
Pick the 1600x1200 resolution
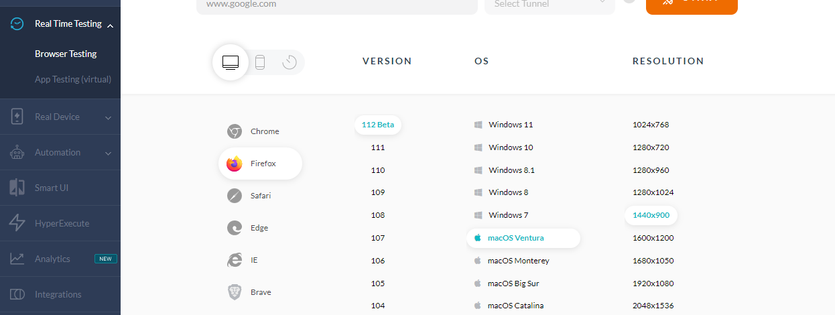pos(653,238)
